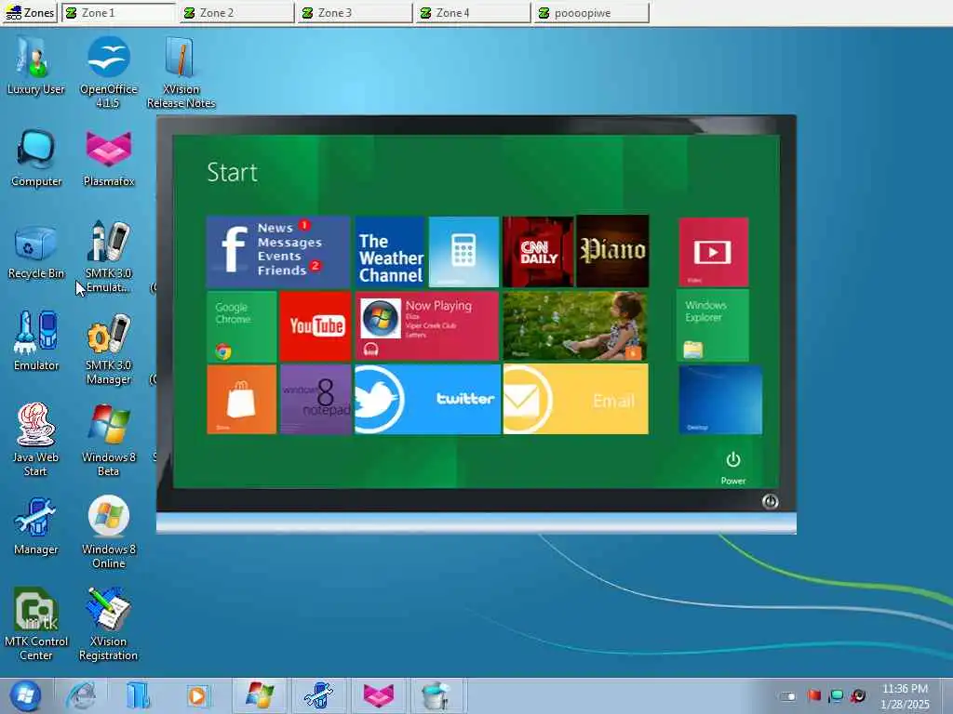Switch to Zone 3 tab
953x714 pixels.
pos(356,13)
